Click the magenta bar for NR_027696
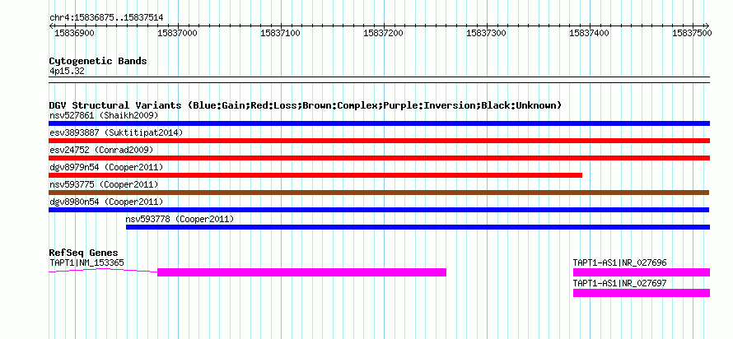This screenshot has width=733, height=339. pos(642,272)
